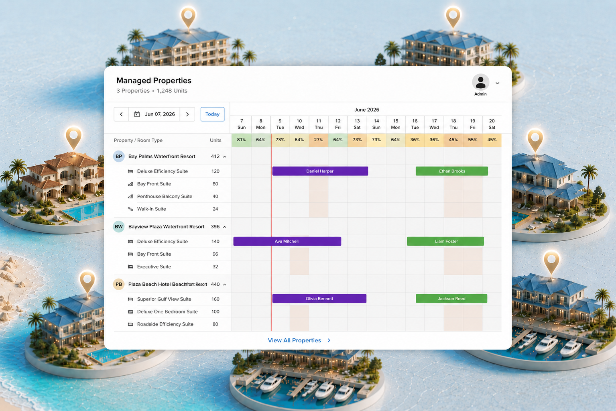The width and height of the screenshot is (616, 411).
Task: Select the 9 Tue column header
Action: pos(280,124)
